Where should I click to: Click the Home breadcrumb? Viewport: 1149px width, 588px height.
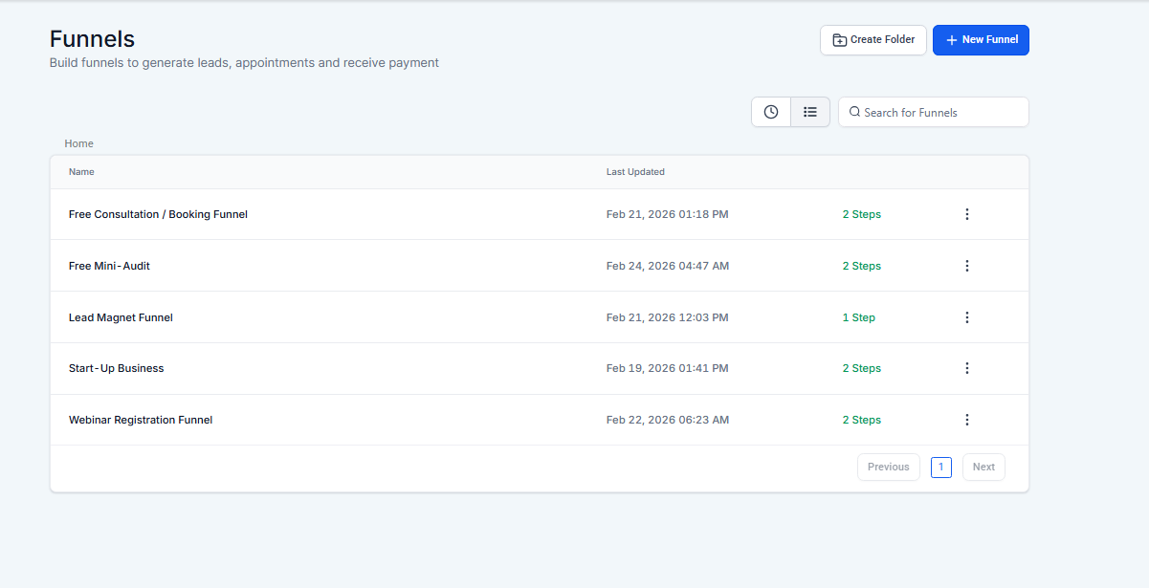click(x=79, y=143)
